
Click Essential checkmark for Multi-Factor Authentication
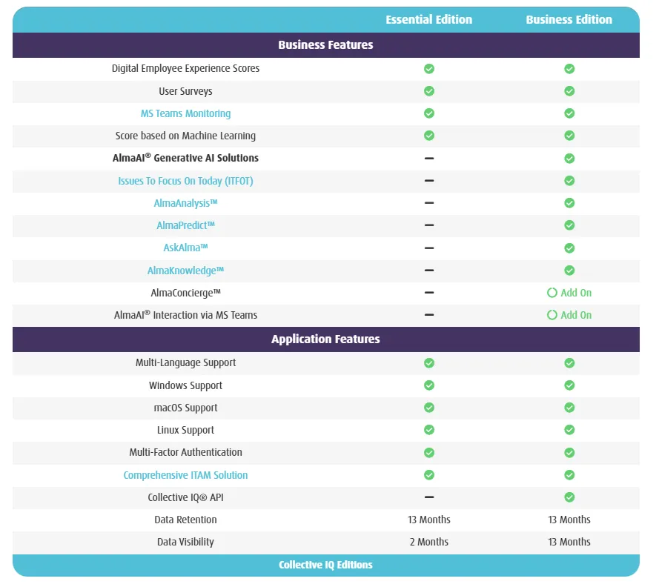pos(429,453)
